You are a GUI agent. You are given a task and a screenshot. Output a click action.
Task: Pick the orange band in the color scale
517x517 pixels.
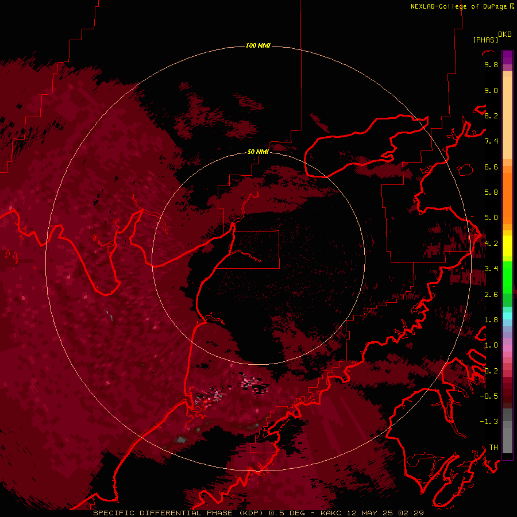507,198
